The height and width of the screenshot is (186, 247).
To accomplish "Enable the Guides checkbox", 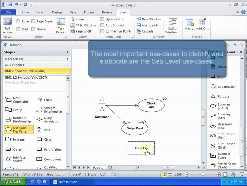I will pyautogui.click(x=33, y=29).
